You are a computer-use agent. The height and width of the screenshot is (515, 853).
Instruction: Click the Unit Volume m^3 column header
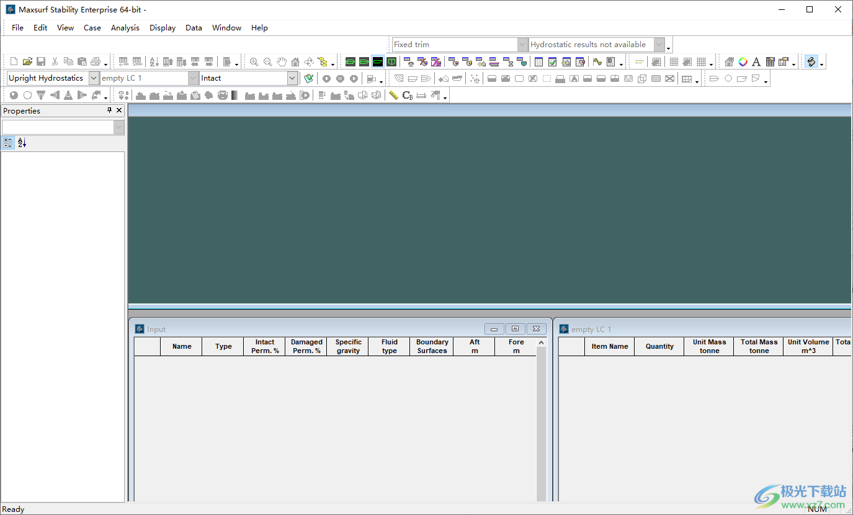[x=808, y=346]
